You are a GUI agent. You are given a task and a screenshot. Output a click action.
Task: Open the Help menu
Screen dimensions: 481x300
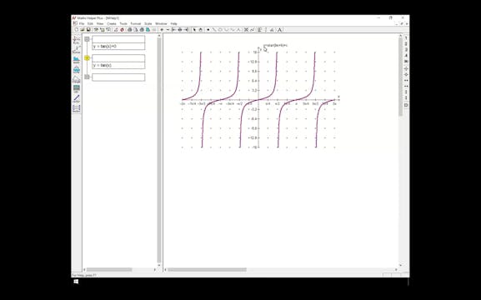[174, 23]
